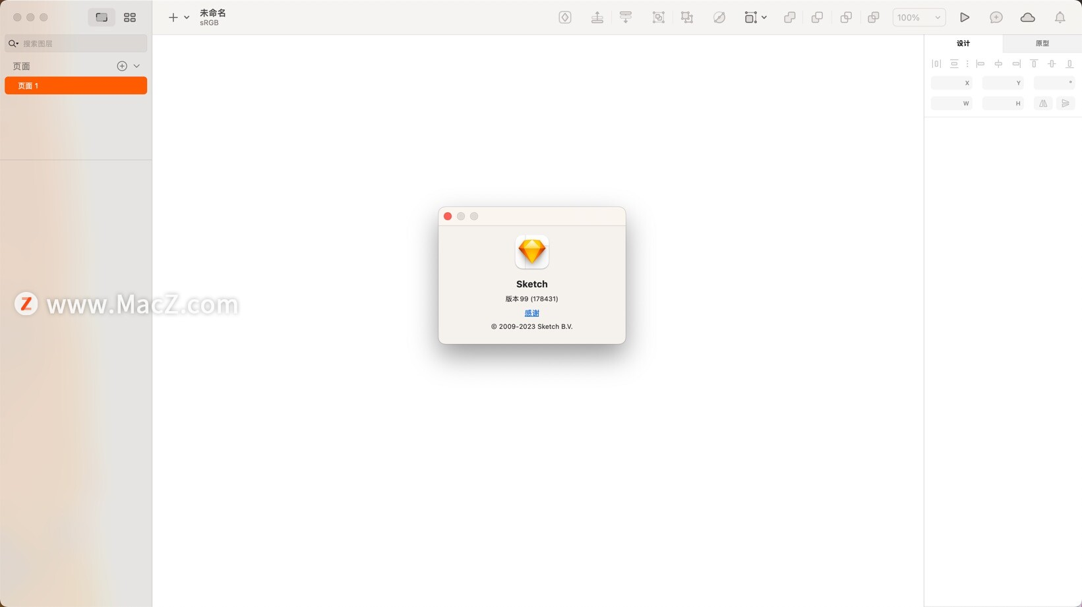The height and width of the screenshot is (607, 1082).
Task: Click Align top edges icon
Action: pos(1034,64)
